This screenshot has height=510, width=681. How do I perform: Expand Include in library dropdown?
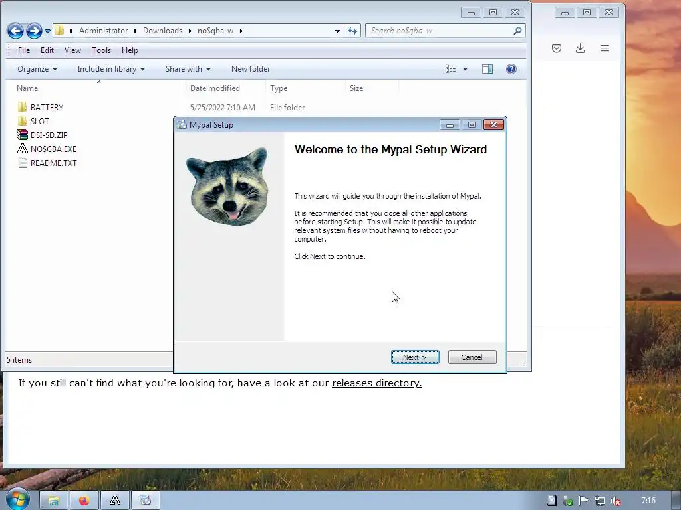(111, 69)
